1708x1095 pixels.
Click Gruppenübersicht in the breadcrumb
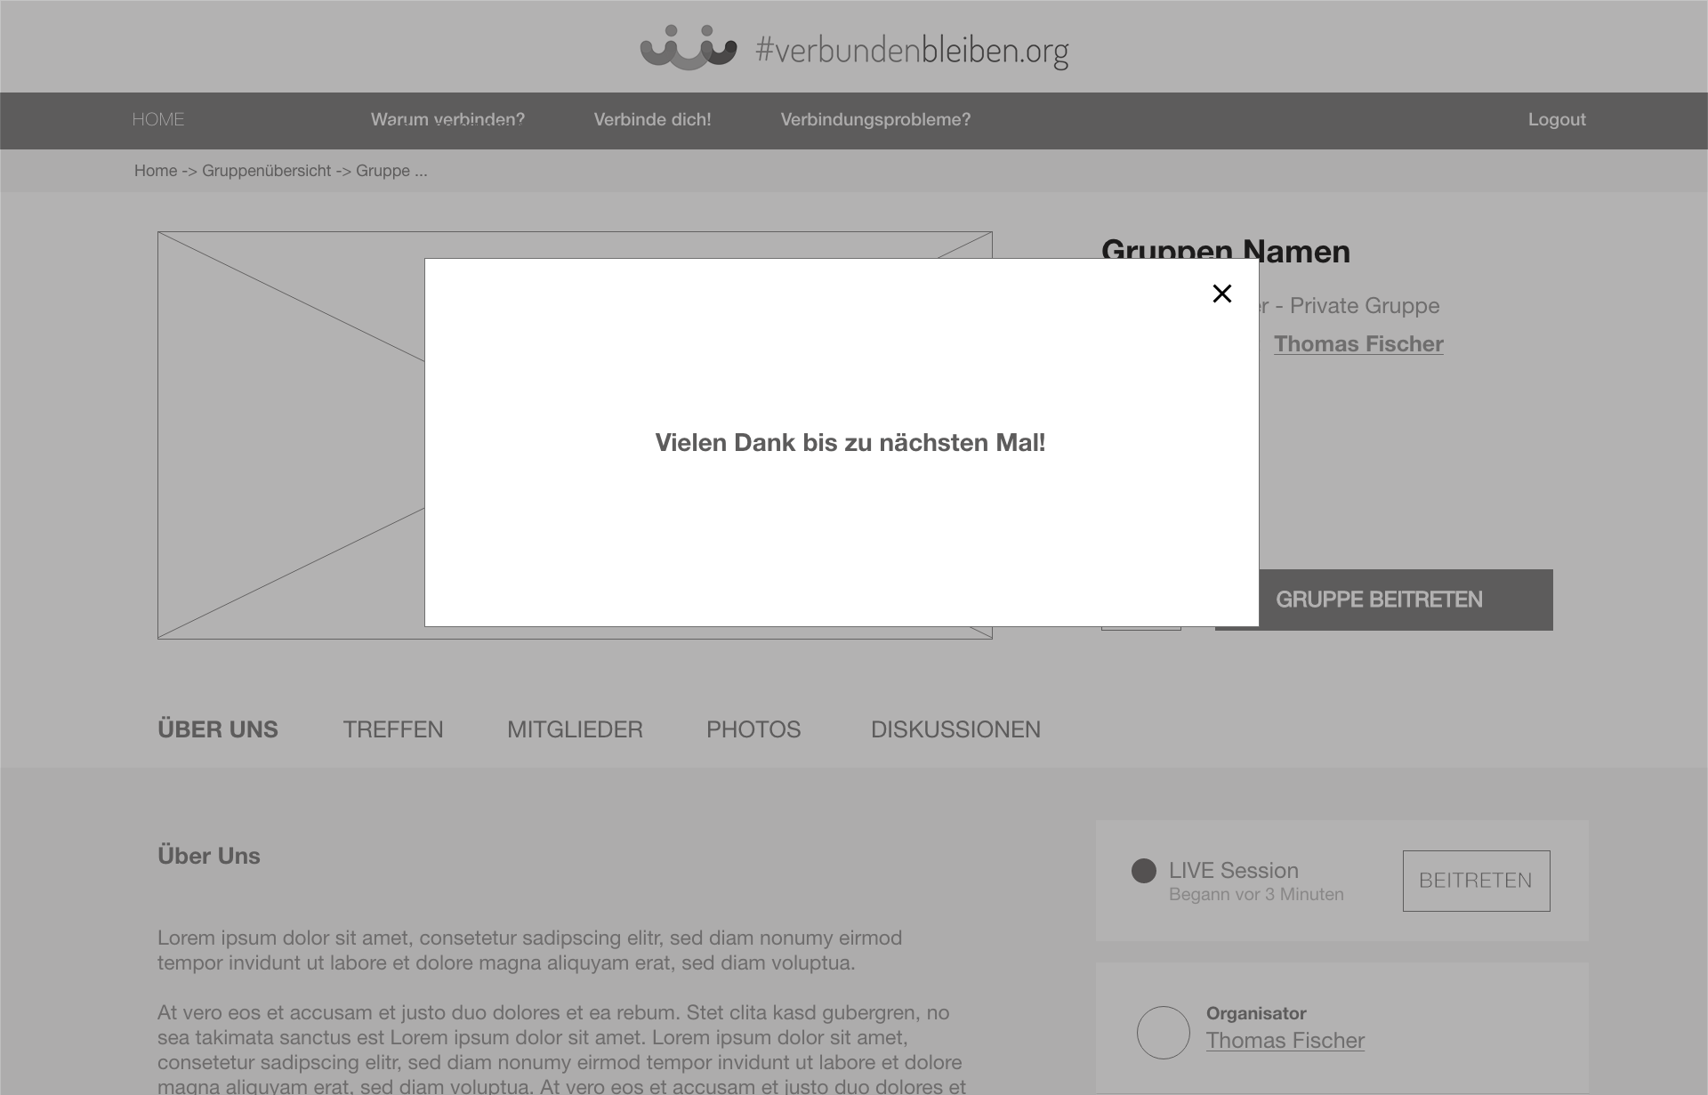[266, 171]
